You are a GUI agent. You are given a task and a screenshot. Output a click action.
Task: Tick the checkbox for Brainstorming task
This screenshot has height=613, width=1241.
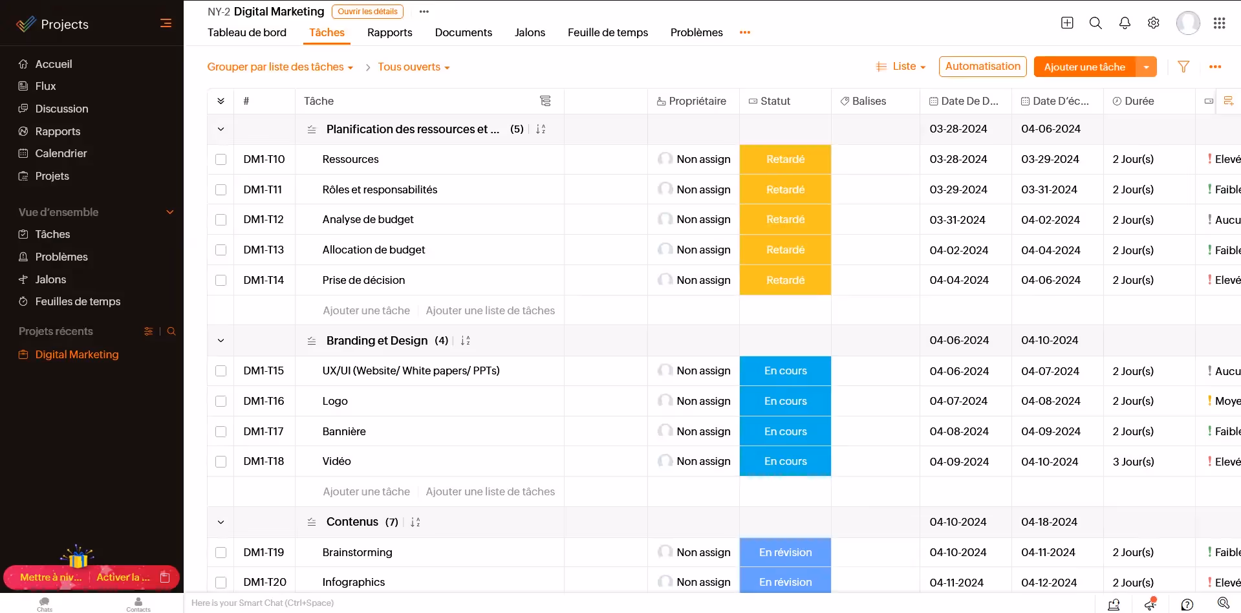221,553
